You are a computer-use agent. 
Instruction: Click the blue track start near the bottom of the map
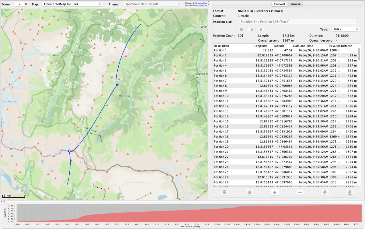pyautogui.click(x=68, y=184)
